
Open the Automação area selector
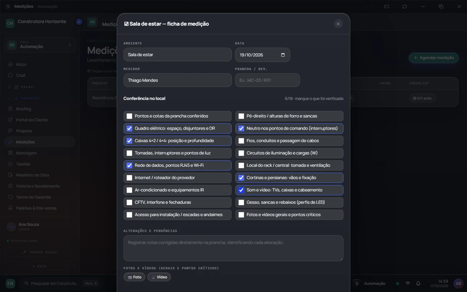pos(40,45)
